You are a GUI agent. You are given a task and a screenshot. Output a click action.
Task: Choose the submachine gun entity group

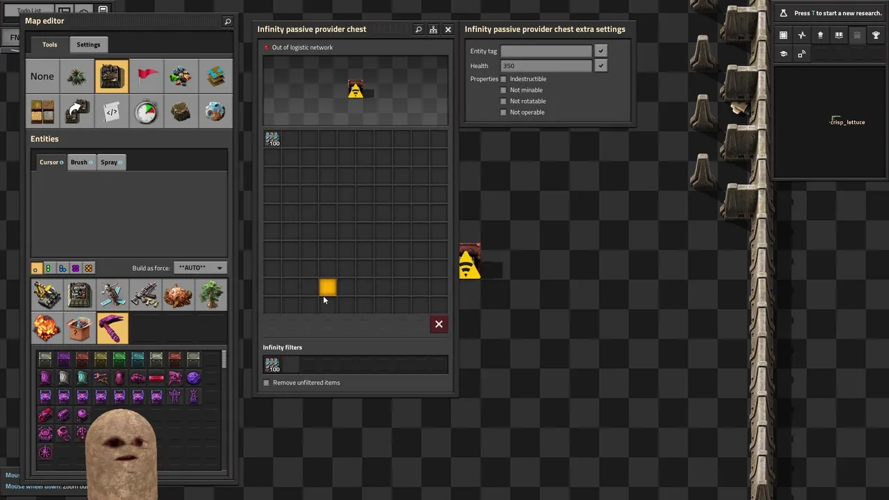(146, 295)
